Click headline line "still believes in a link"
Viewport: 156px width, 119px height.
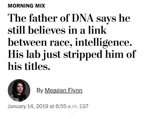[57, 30]
